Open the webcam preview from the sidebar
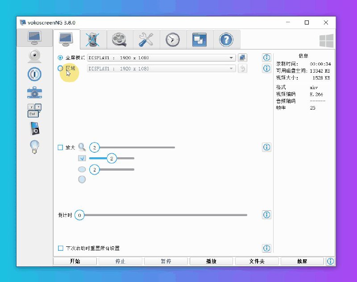The image size is (357, 282). point(34,56)
